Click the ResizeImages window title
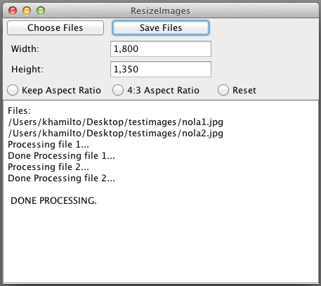The width and height of the screenshot is (321, 286). [160, 11]
